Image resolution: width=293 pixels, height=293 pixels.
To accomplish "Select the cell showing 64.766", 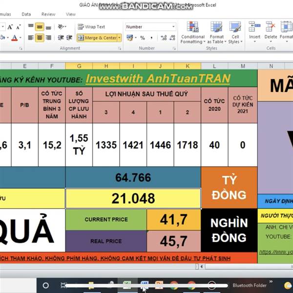I will point(133,178).
